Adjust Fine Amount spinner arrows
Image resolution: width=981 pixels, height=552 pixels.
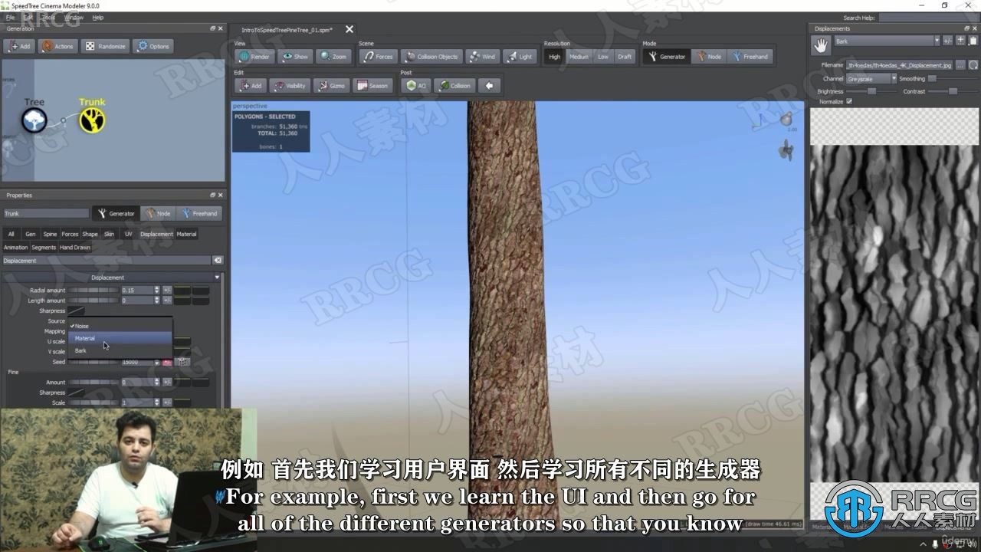[157, 382]
